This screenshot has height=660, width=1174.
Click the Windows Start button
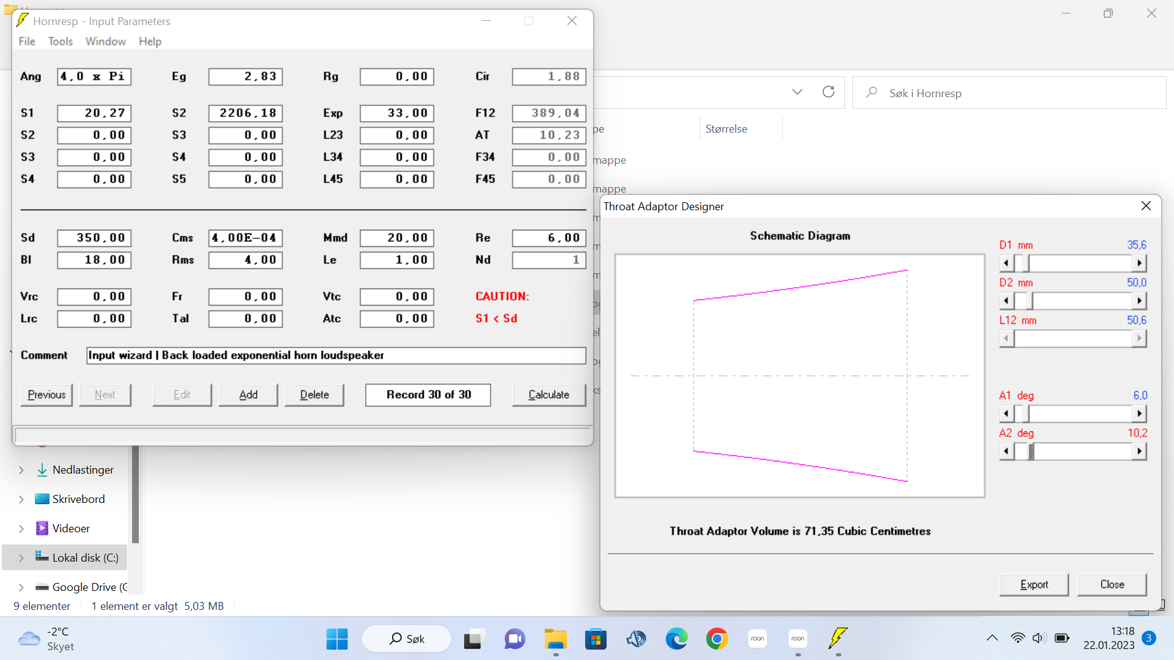[x=337, y=639]
